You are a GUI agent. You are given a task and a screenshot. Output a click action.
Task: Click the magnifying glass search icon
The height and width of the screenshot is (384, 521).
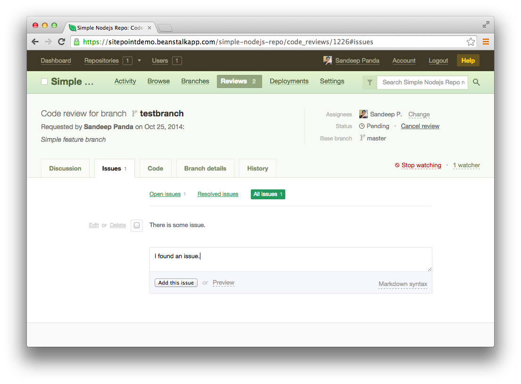coord(476,82)
